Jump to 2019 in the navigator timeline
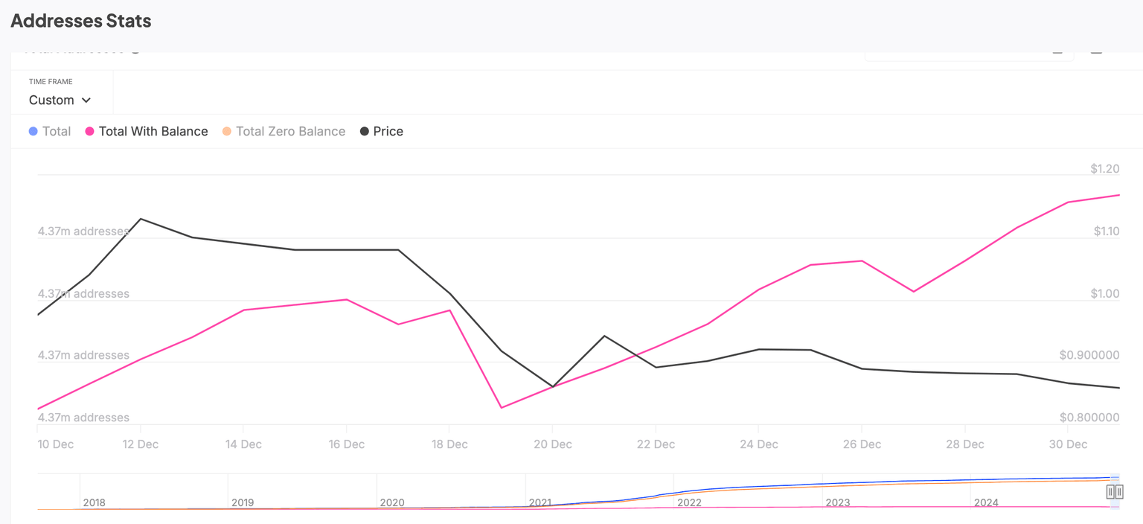The width and height of the screenshot is (1143, 524). click(x=243, y=502)
